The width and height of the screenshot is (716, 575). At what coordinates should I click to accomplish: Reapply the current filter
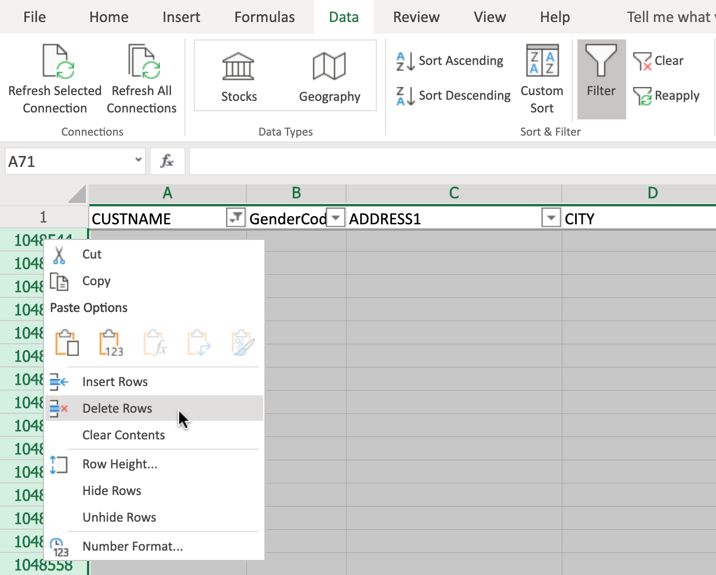667,96
